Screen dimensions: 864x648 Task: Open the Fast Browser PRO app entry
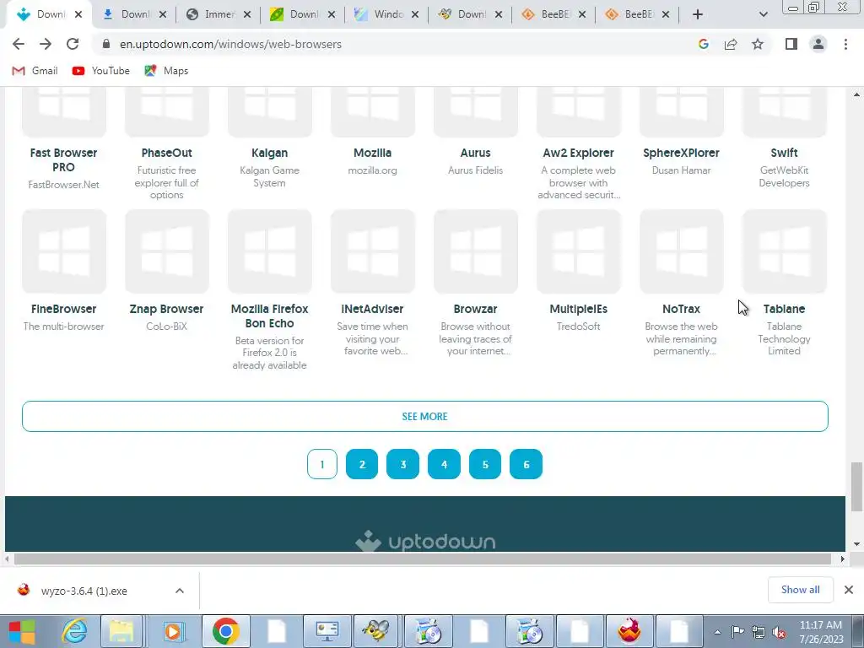pyautogui.click(x=63, y=159)
